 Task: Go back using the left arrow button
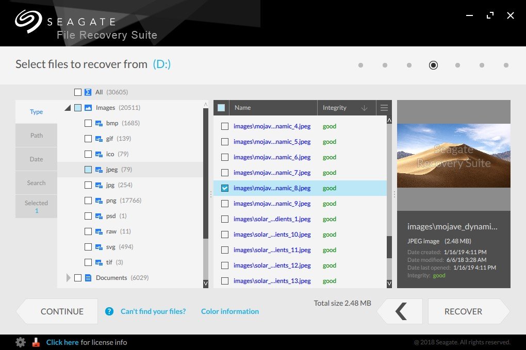401,311
